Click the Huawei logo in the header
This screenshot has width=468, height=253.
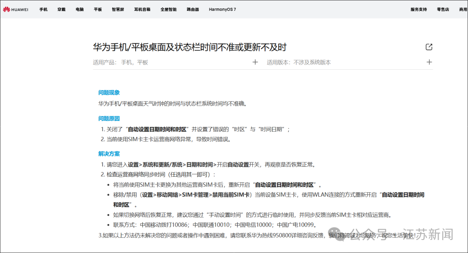(x=16, y=9)
